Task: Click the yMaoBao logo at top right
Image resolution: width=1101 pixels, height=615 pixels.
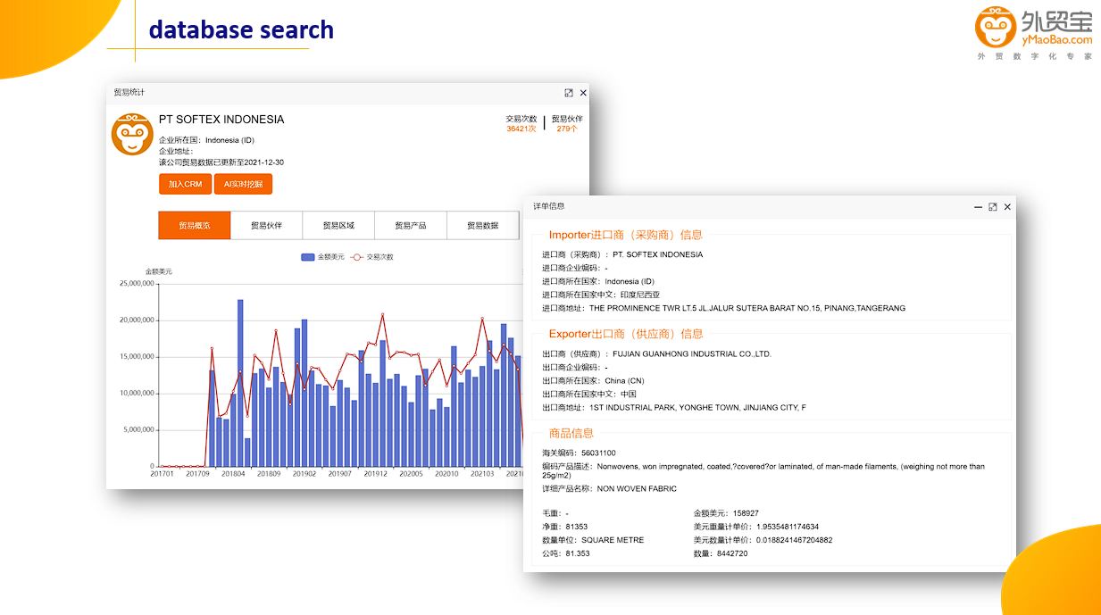Action: point(1033,33)
